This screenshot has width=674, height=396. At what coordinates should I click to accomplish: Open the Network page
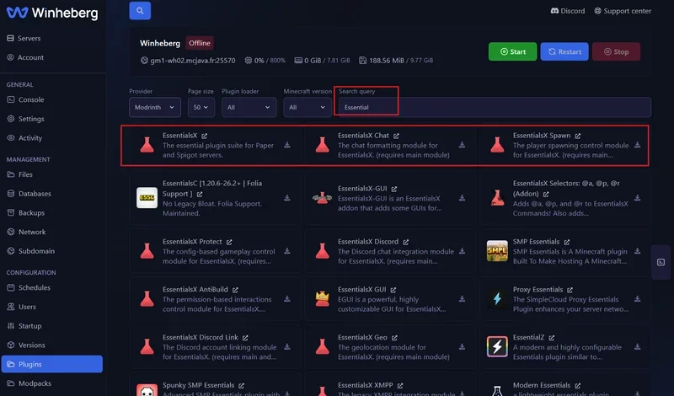26,232
